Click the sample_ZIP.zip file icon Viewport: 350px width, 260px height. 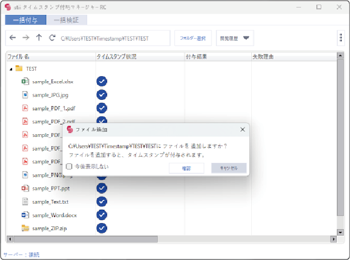pos(25,228)
